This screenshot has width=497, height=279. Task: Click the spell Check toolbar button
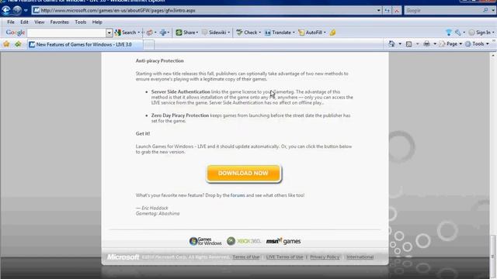click(x=247, y=33)
